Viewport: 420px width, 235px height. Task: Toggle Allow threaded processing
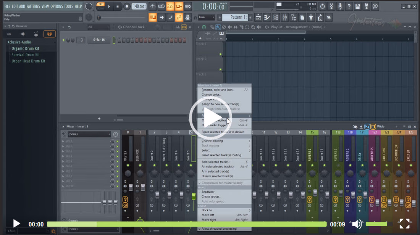pos(224,229)
